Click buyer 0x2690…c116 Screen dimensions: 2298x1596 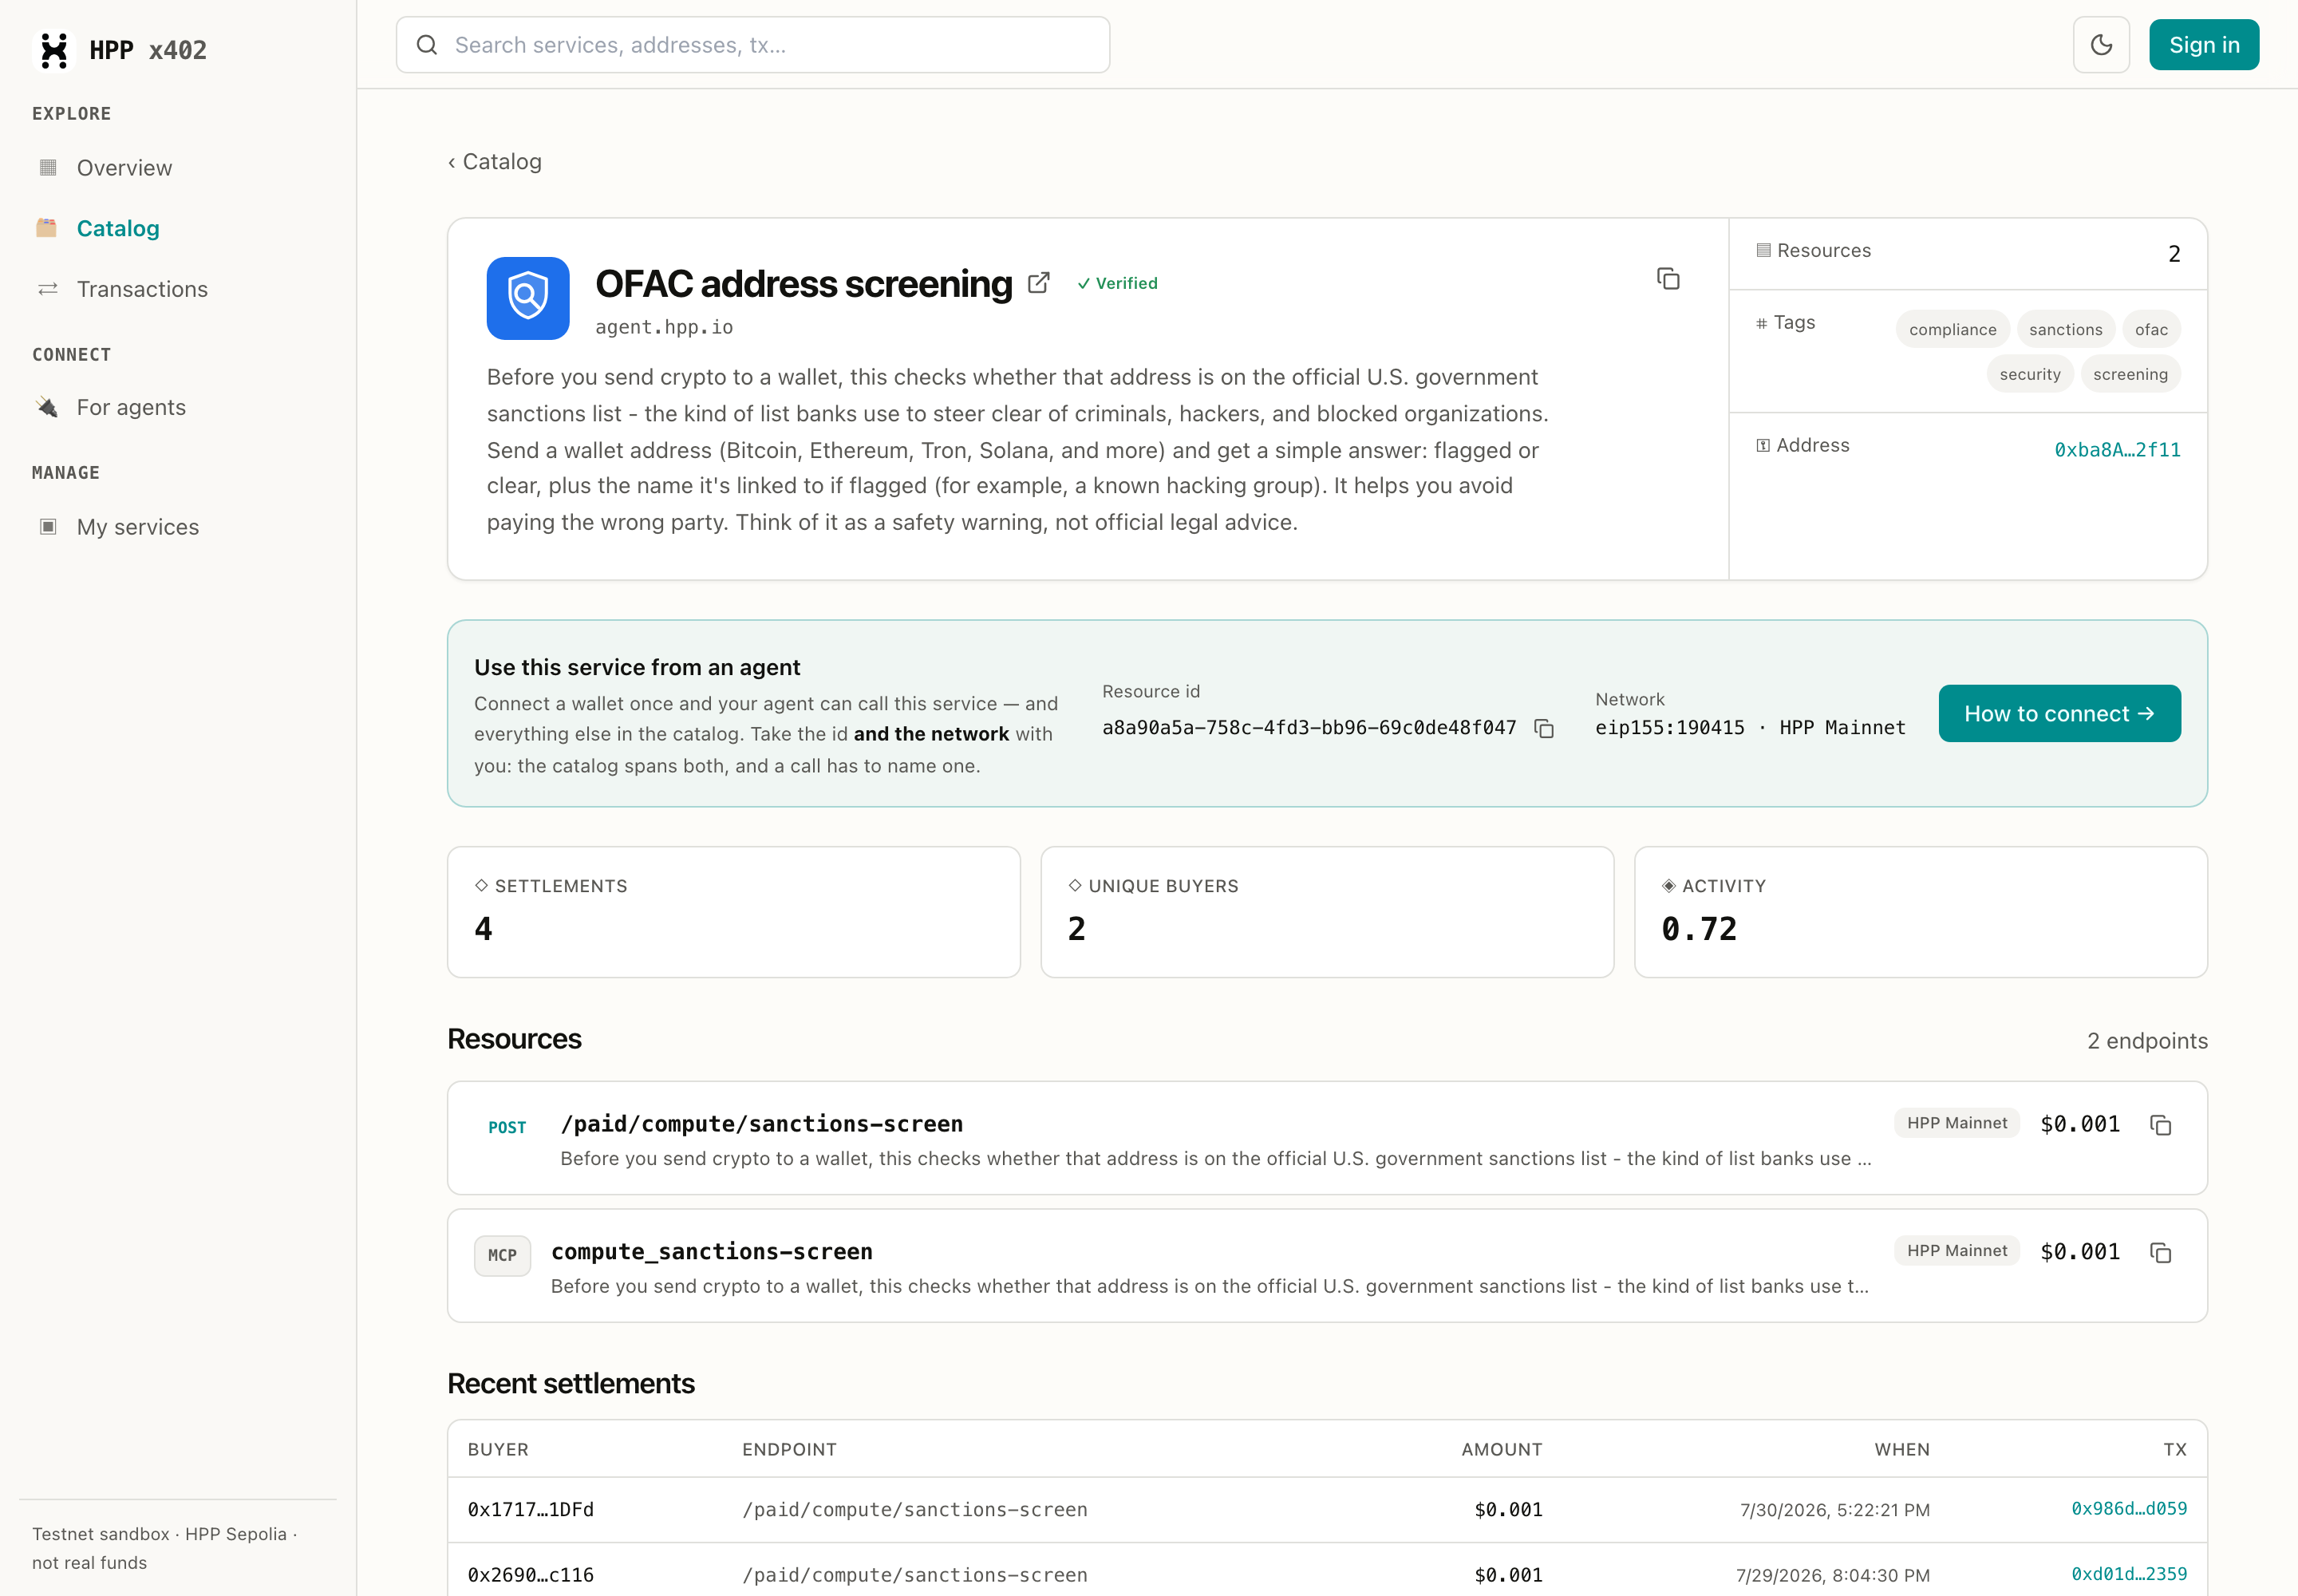coord(531,1575)
